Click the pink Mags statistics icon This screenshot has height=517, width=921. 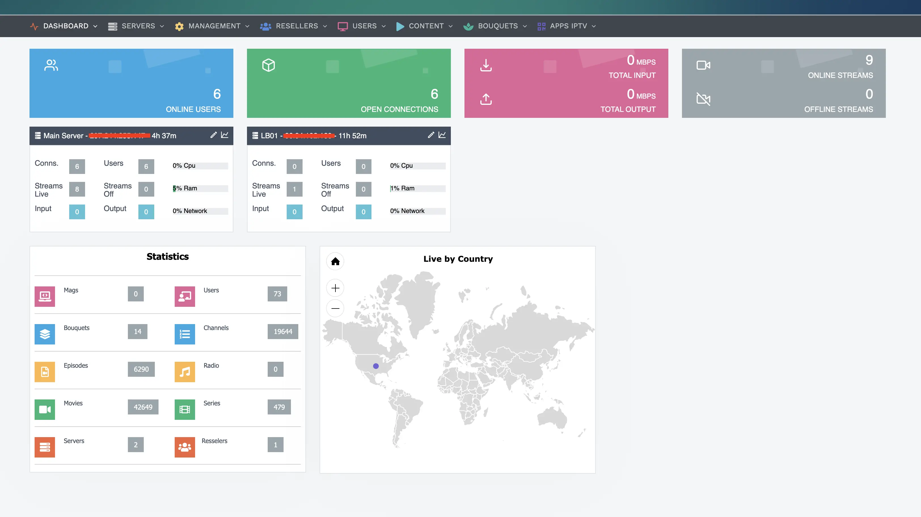pos(45,296)
